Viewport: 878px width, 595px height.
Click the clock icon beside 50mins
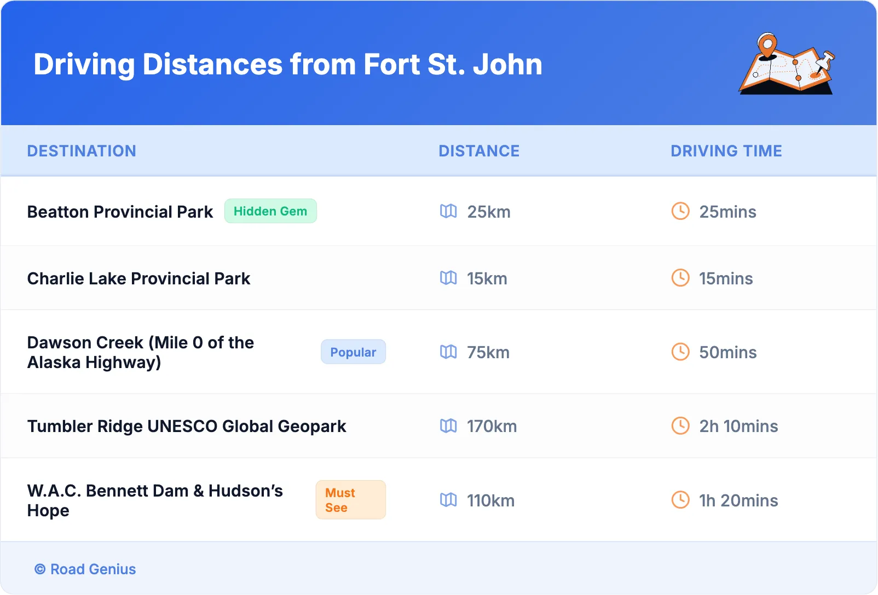pyautogui.click(x=680, y=352)
